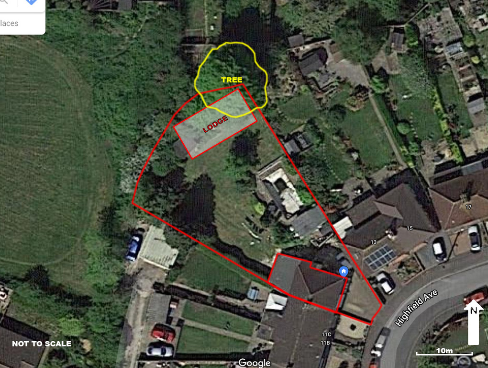
Task: Click the red car in lower driveway
Action: 163,333
